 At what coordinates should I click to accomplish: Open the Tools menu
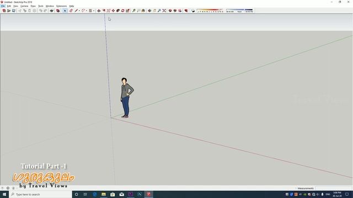coord(41,6)
